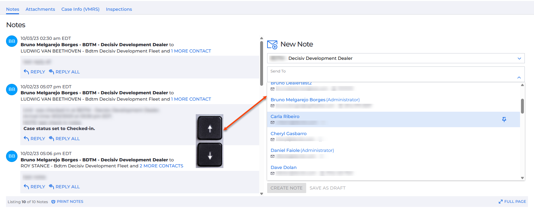Switch to the Inspections tab
Viewport: 534px width, 212px height.
119,9
